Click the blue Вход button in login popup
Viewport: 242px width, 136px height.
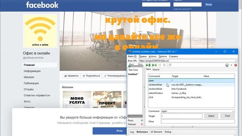point(110,131)
